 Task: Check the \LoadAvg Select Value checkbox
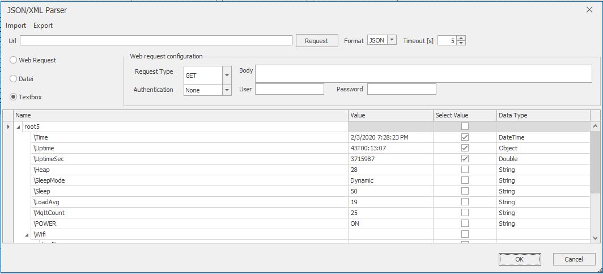465,201
